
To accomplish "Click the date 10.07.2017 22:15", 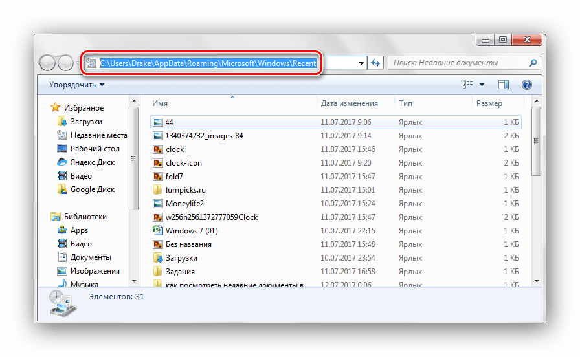I will [348, 231].
